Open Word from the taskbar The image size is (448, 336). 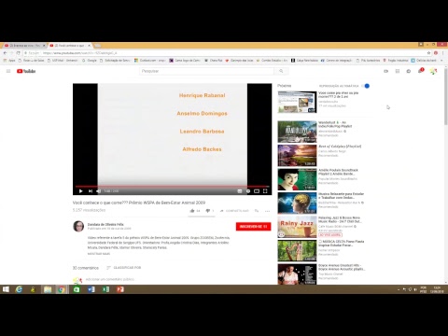tap(91, 289)
